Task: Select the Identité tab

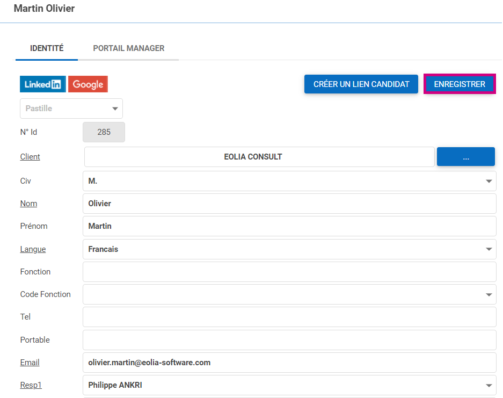Action: tap(47, 48)
